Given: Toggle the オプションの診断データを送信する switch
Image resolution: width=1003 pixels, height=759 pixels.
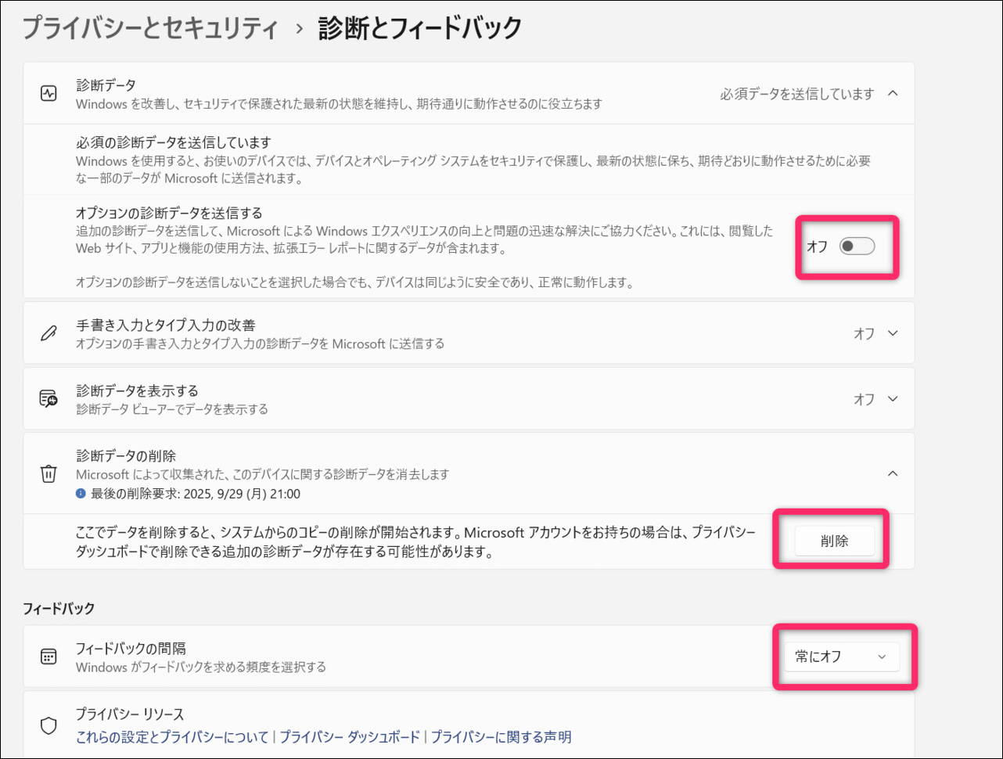Looking at the screenshot, I should [x=857, y=246].
